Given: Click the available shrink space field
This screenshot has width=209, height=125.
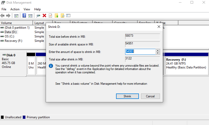Looking at the screenshot, I should point(143,44).
